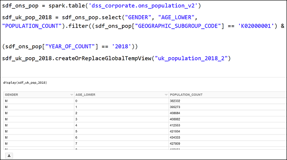This screenshot has width=287, height=160.
Task: Select the GENDER column header
Action: coord(39,95)
